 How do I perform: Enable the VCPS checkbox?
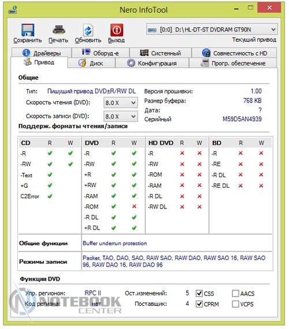pyautogui.click(x=235, y=304)
